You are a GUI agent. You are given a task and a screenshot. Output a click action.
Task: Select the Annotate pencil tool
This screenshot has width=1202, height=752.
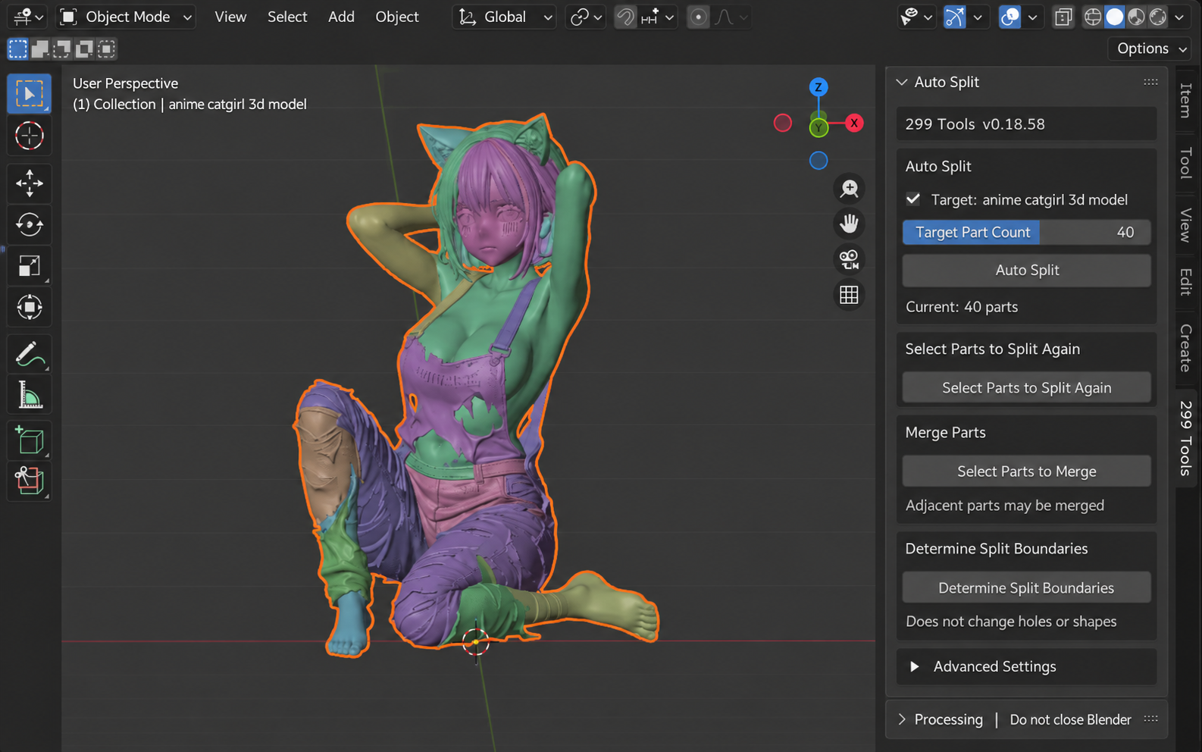[30, 354]
